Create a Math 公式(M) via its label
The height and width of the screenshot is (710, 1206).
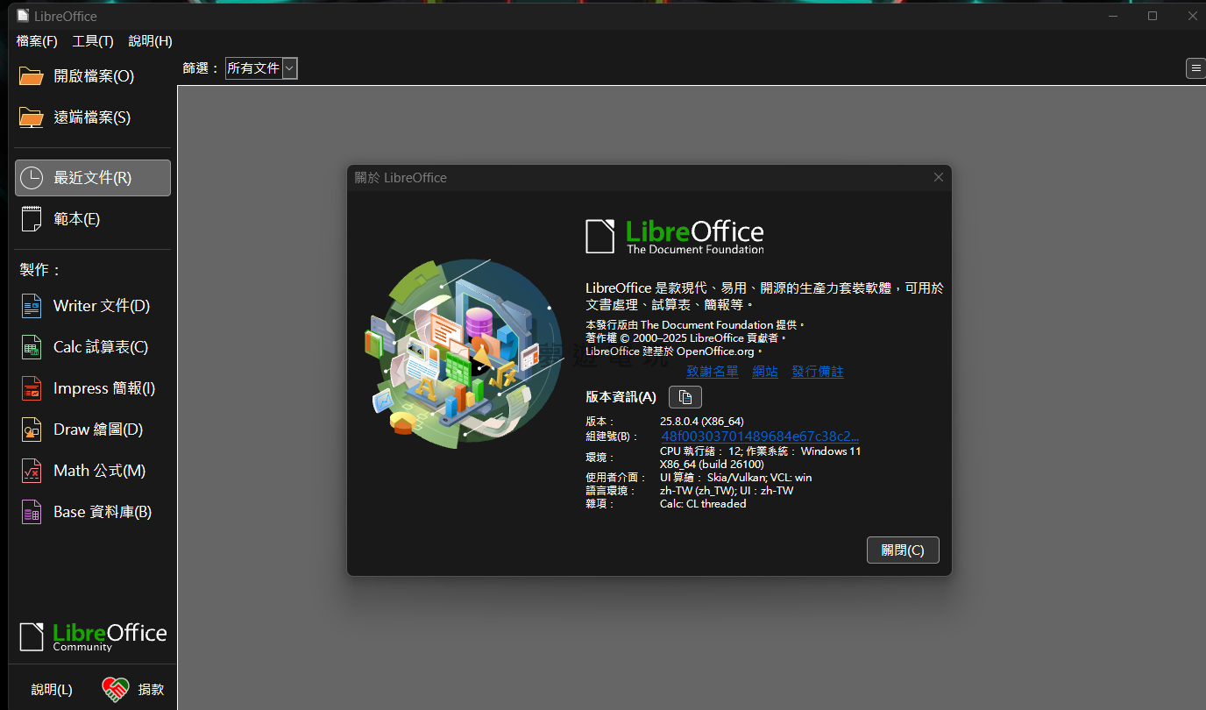(x=100, y=471)
